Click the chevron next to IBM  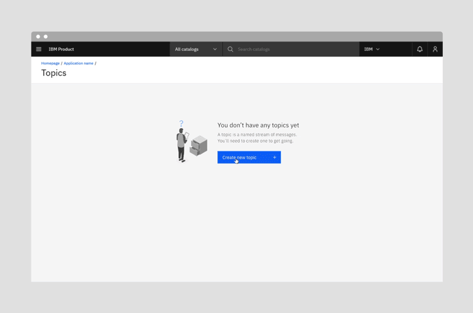[x=378, y=49]
